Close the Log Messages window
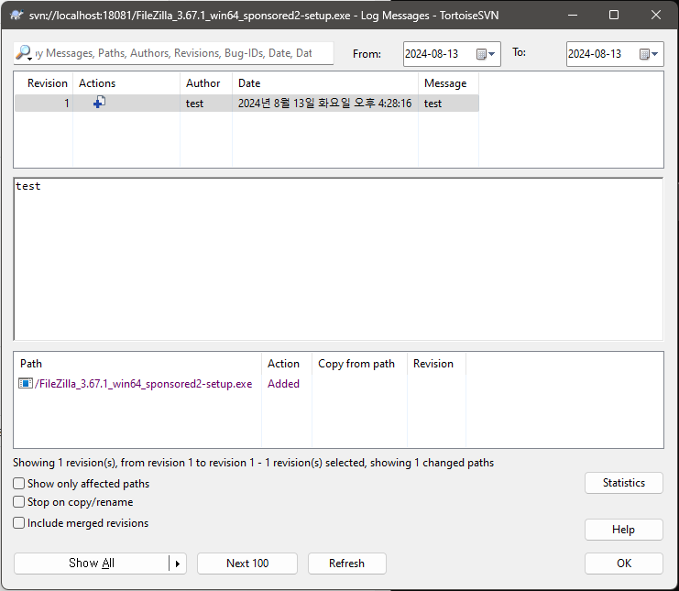 point(655,16)
